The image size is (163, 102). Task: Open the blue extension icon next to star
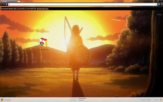[159, 4]
